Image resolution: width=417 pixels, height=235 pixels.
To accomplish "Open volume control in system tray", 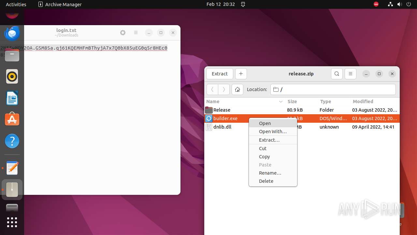I will click(400, 4).
